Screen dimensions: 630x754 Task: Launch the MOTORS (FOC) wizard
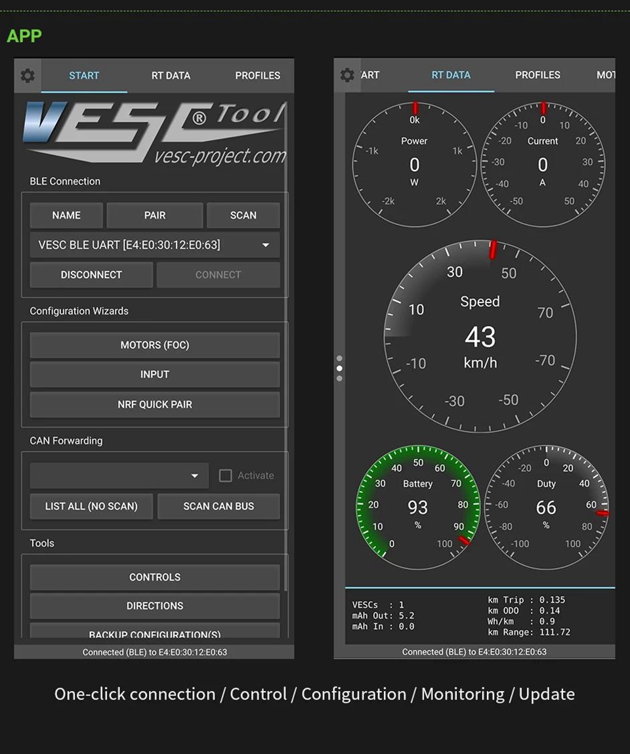pos(155,345)
